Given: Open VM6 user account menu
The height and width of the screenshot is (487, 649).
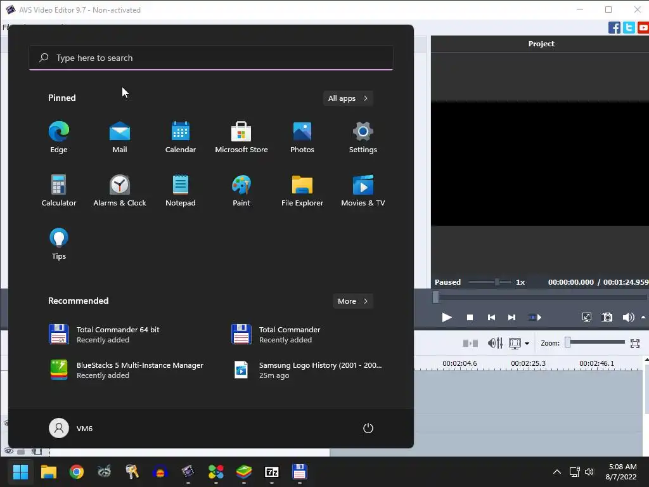Looking at the screenshot, I should [71, 428].
